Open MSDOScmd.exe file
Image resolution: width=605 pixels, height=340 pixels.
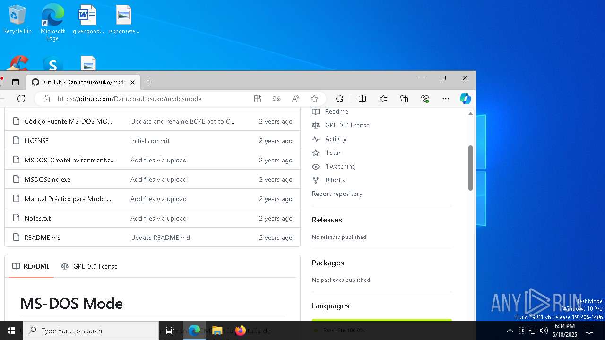pyautogui.click(x=47, y=179)
